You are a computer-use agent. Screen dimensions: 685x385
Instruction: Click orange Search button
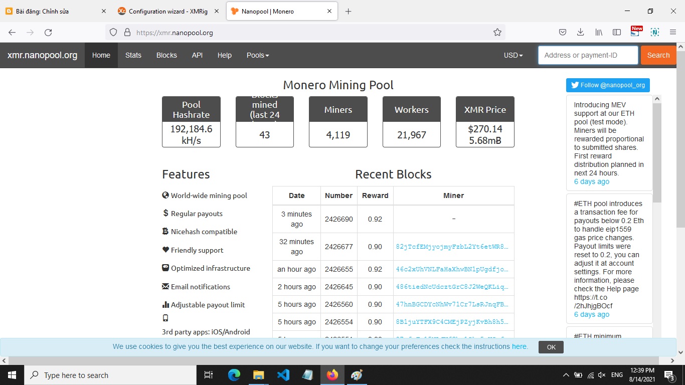click(x=658, y=55)
